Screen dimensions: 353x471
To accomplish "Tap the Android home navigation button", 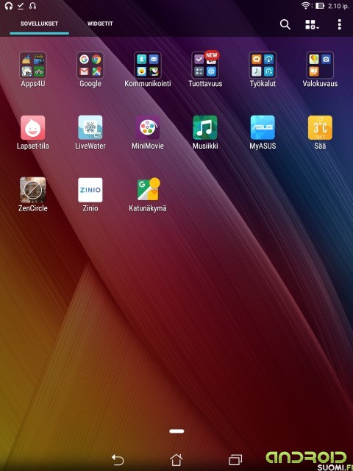I will (176, 459).
